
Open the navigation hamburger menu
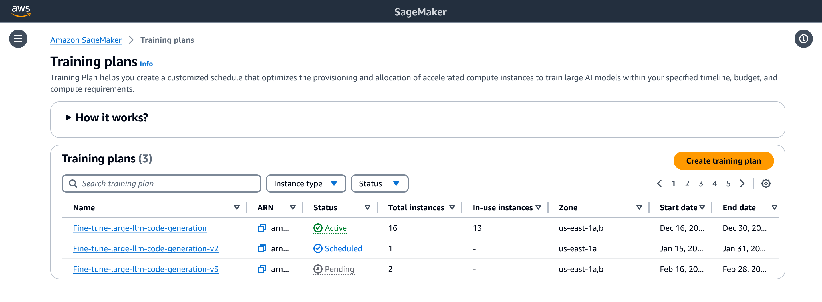[18, 38]
